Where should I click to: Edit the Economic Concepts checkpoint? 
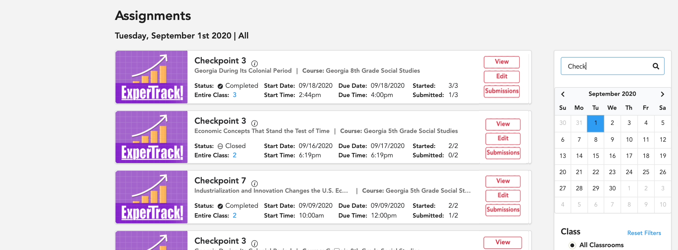[x=503, y=139]
